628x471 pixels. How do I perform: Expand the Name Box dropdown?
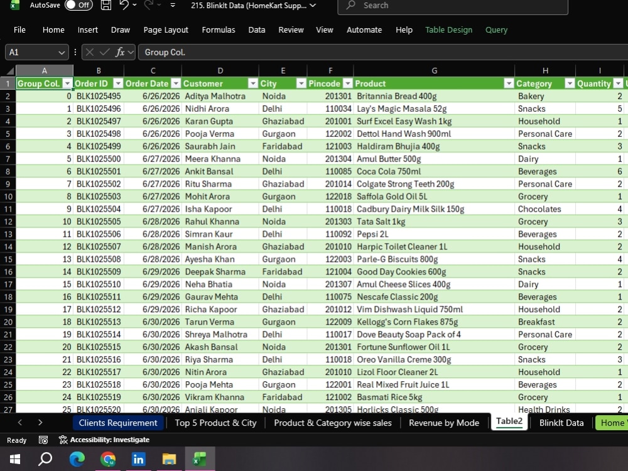(x=62, y=53)
